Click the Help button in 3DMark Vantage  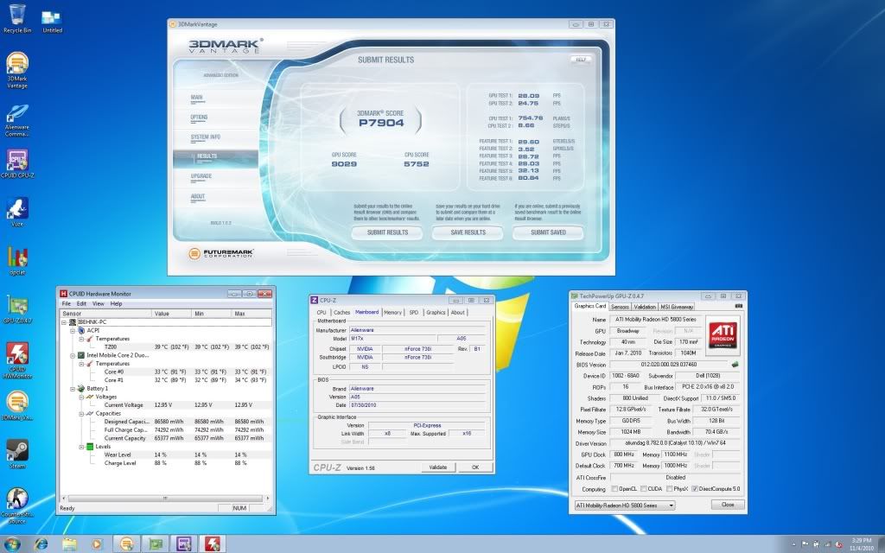581,60
